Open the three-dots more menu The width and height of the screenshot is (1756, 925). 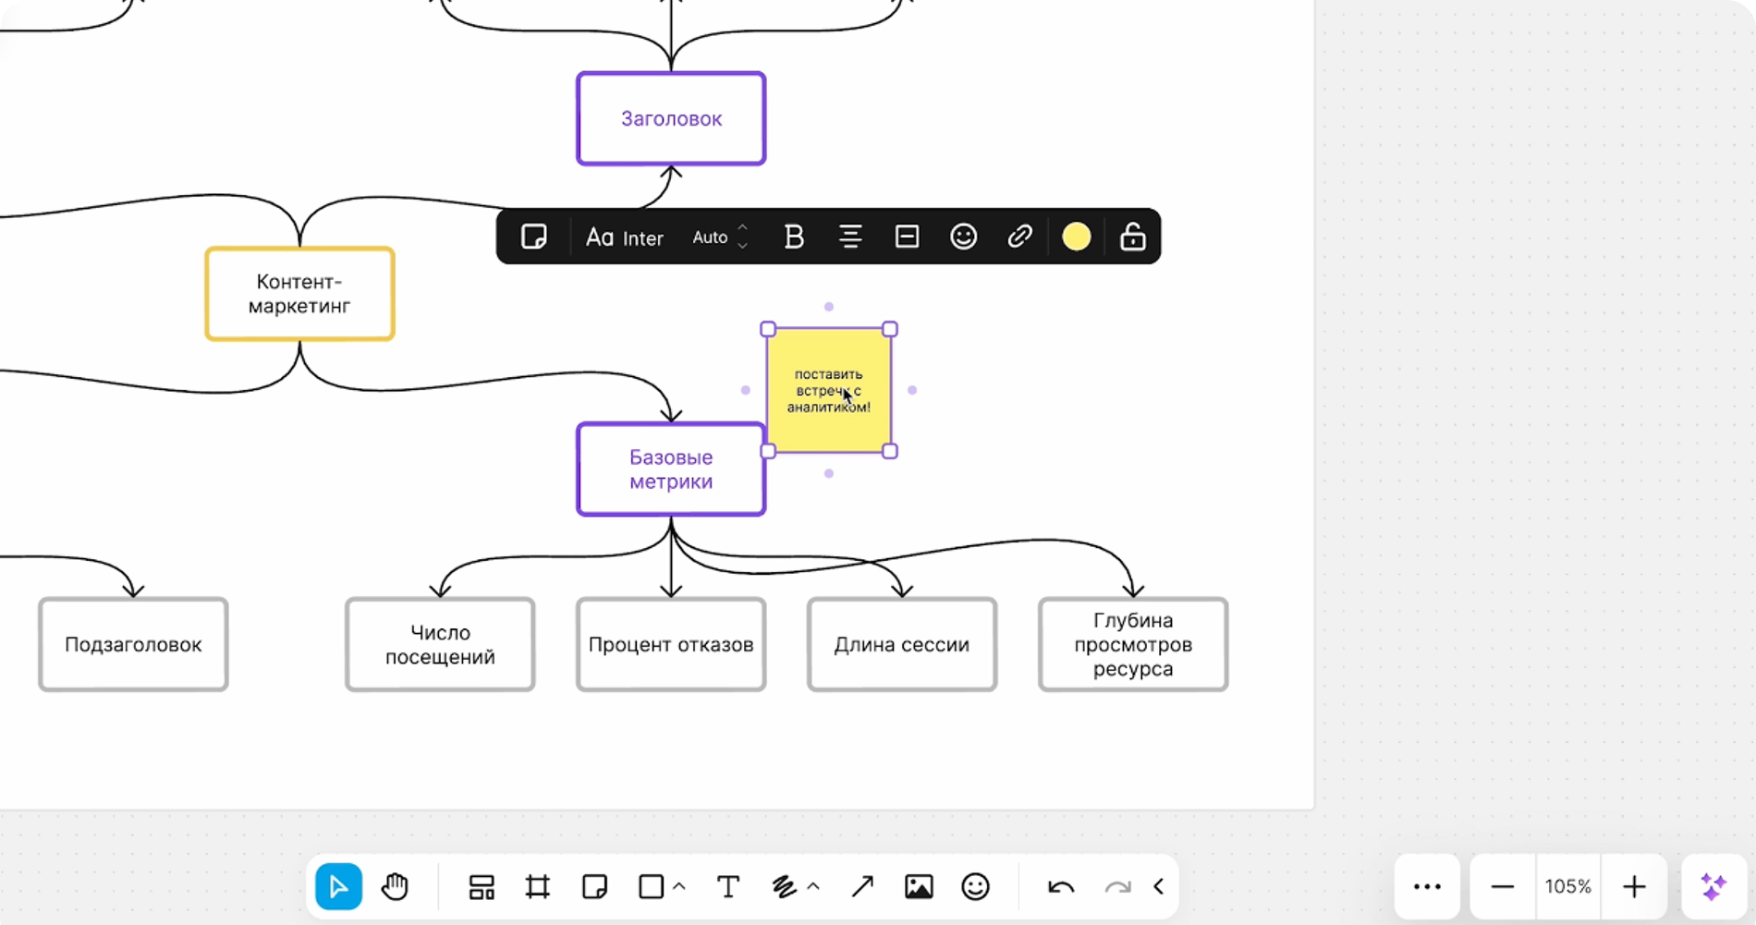pyautogui.click(x=1427, y=887)
